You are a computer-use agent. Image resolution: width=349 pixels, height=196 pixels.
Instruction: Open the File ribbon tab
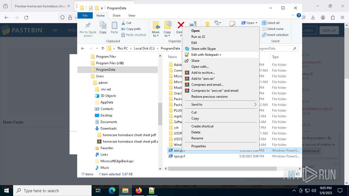pos(85,16)
